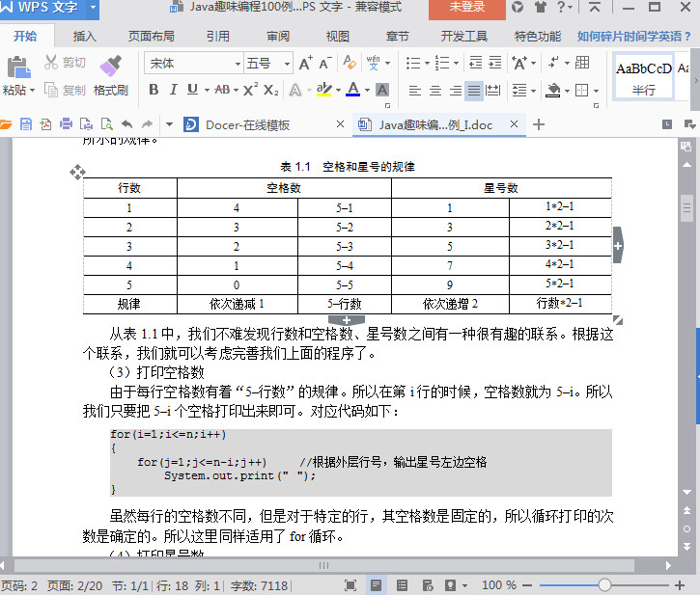Increase font size with large A
Screen dimensions: 700x595
tap(305, 64)
